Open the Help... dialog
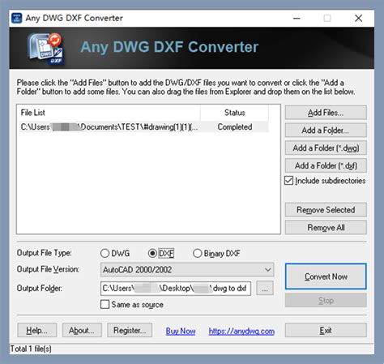384x364 pixels. point(37,330)
